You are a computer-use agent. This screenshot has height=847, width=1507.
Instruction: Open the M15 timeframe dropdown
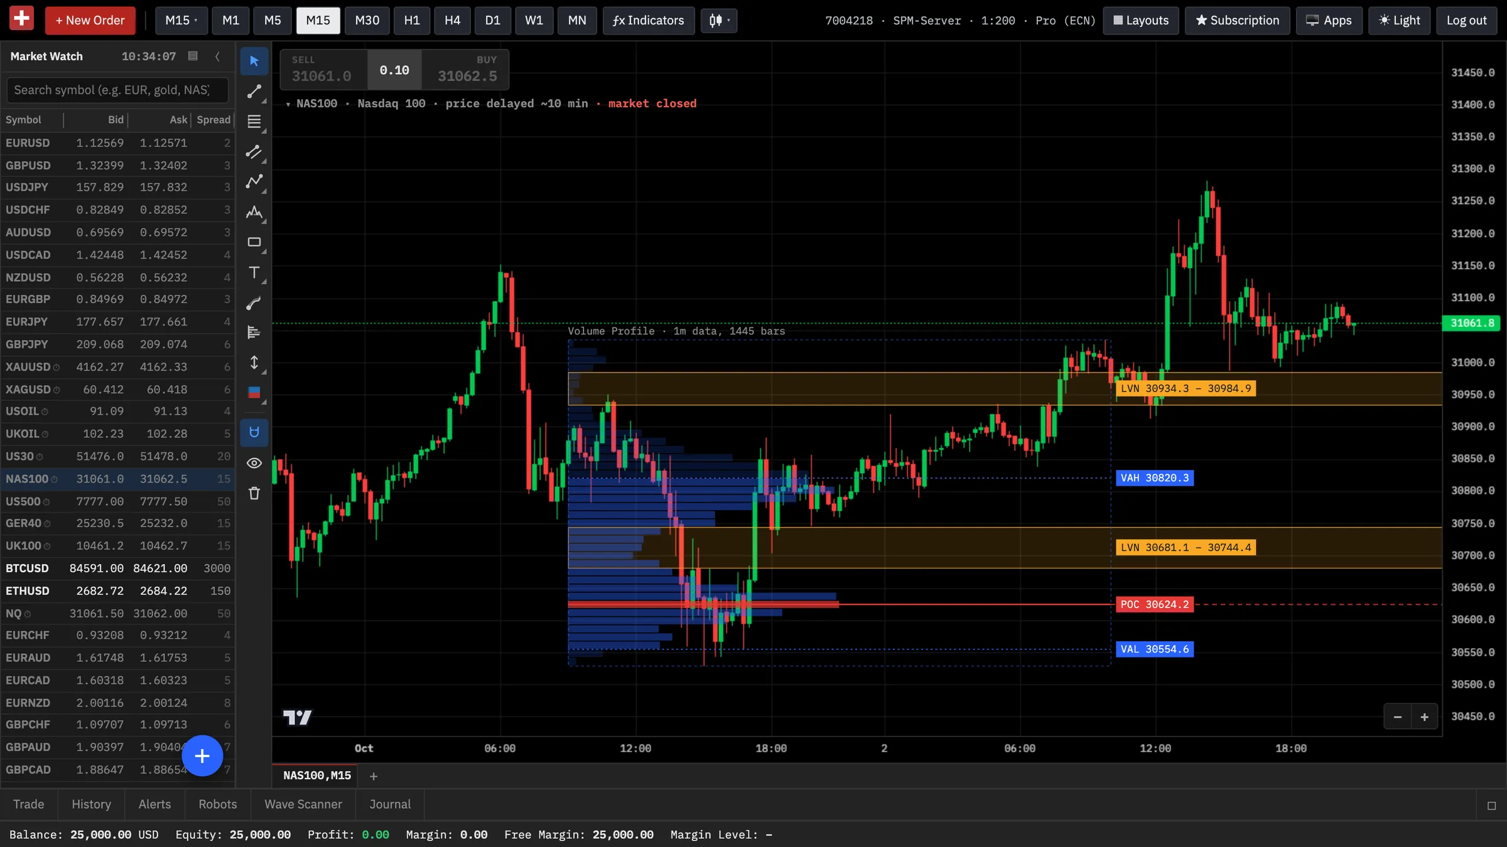(181, 20)
